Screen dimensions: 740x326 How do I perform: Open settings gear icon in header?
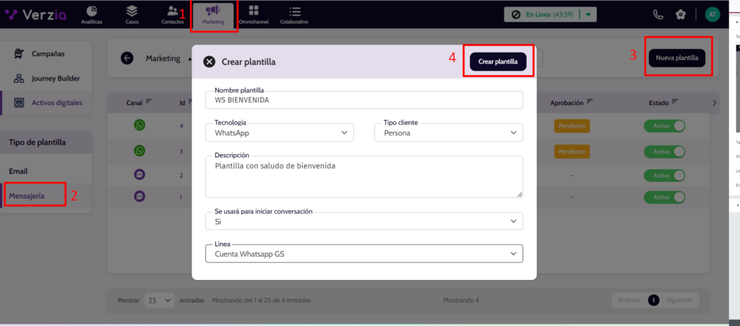point(680,14)
